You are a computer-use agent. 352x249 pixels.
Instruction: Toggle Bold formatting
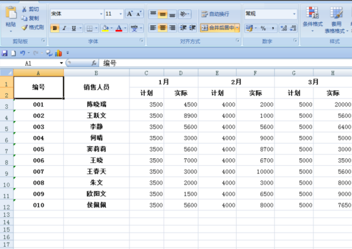pos(55,28)
